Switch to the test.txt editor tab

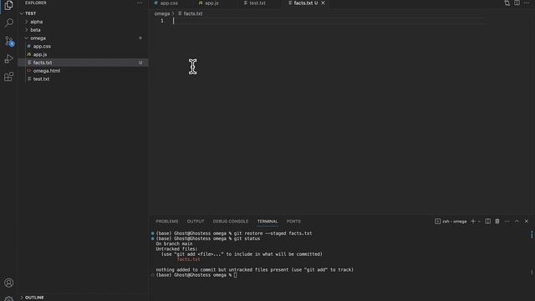click(x=254, y=3)
